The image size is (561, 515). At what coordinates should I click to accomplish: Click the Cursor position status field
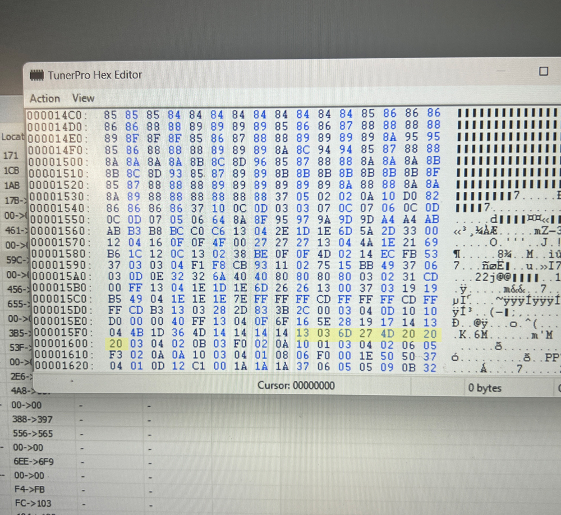[296, 386]
